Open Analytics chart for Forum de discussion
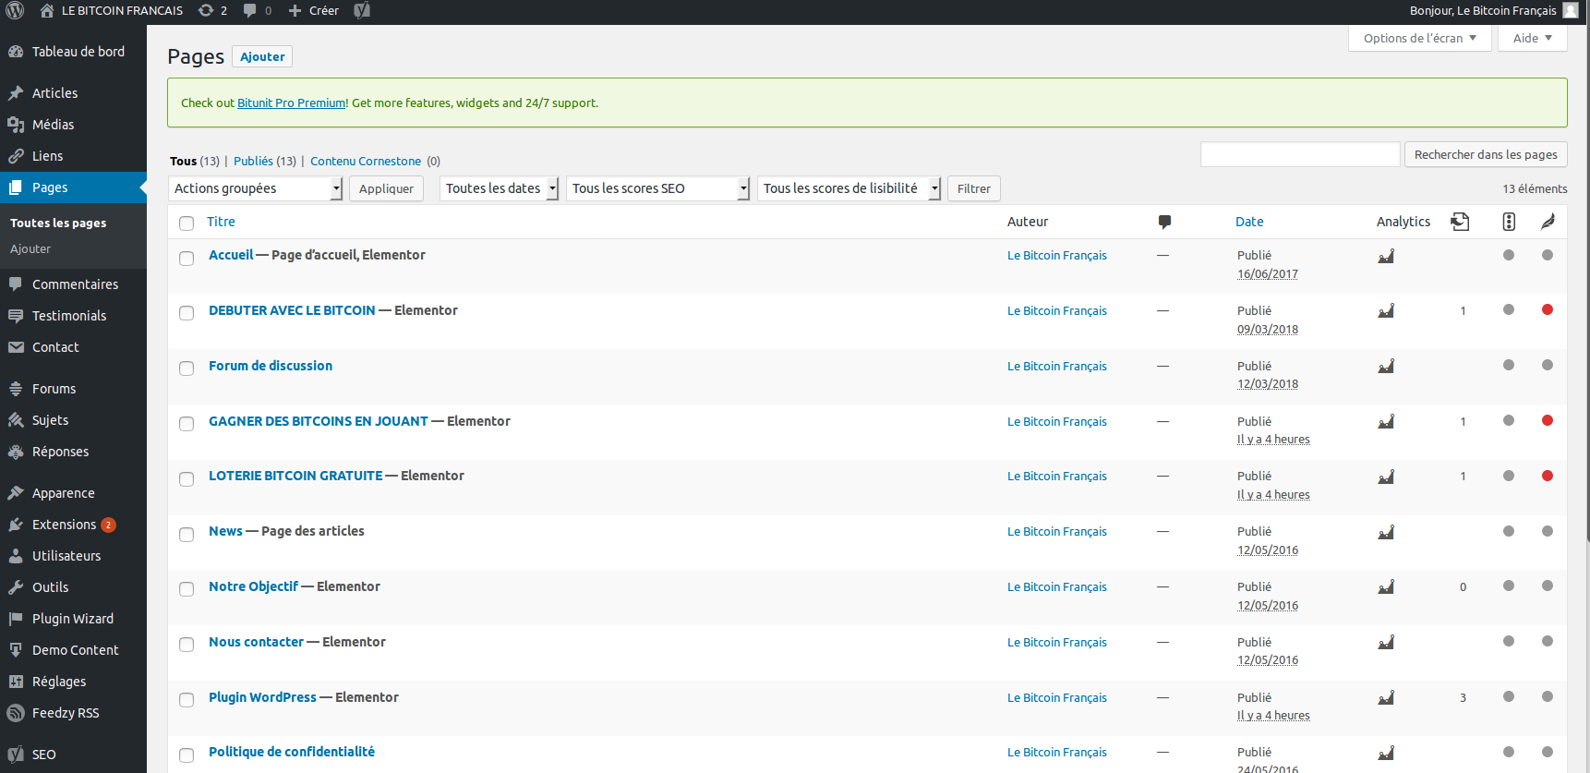This screenshot has height=773, width=1590. tap(1386, 367)
